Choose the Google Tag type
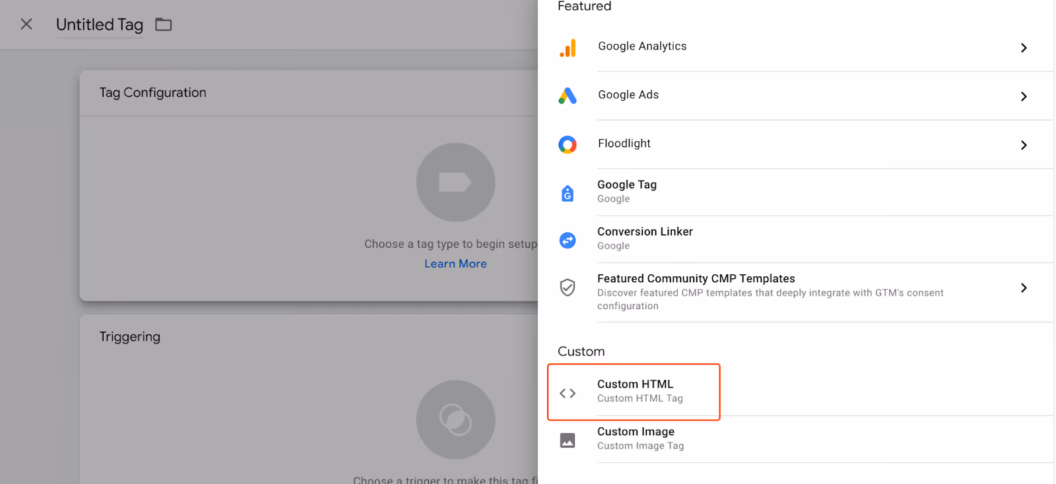This screenshot has height=484, width=1056. (796, 193)
